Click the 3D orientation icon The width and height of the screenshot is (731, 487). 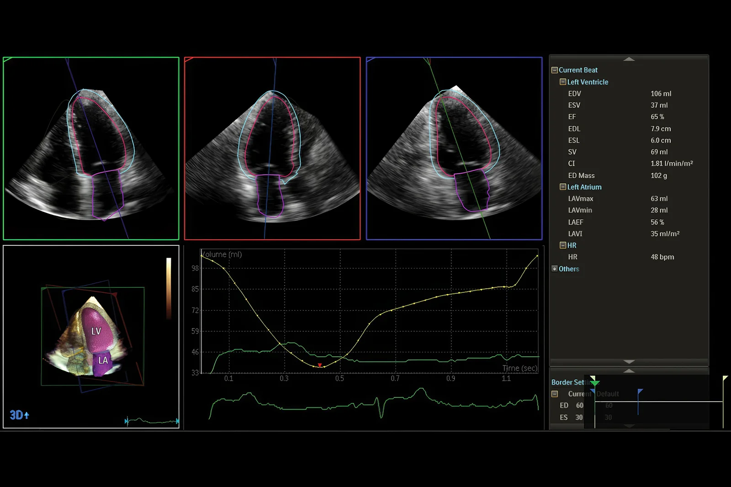pyautogui.click(x=20, y=415)
